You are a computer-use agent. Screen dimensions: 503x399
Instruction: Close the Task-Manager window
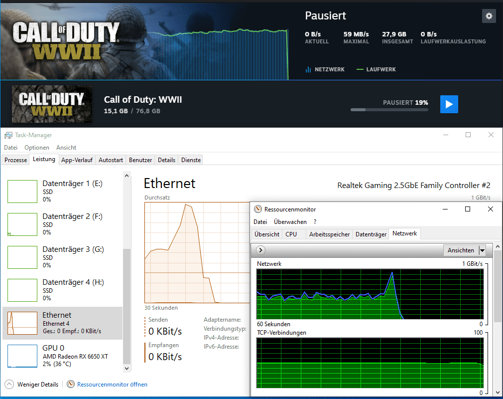pos(491,135)
